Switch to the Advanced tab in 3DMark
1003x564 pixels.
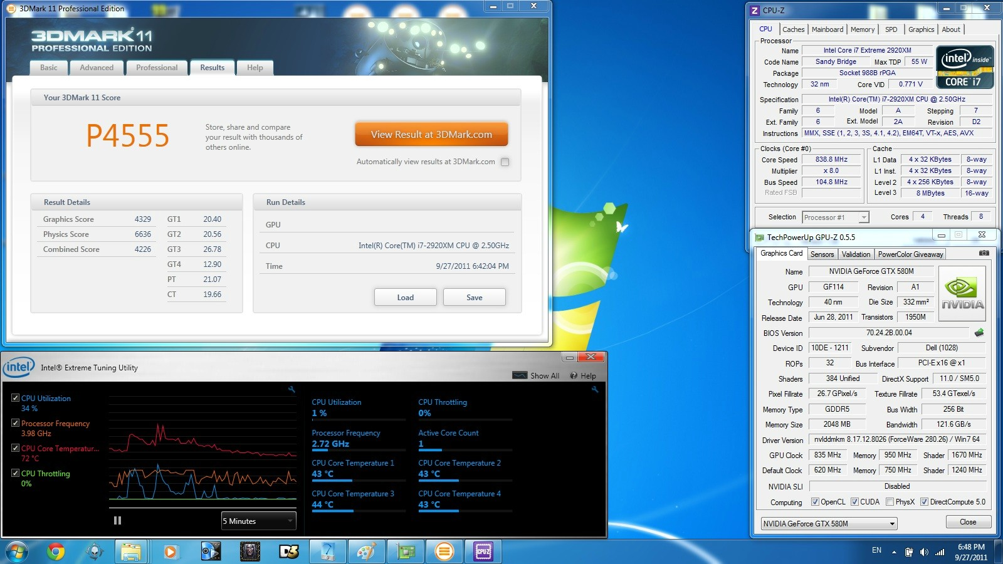97,68
